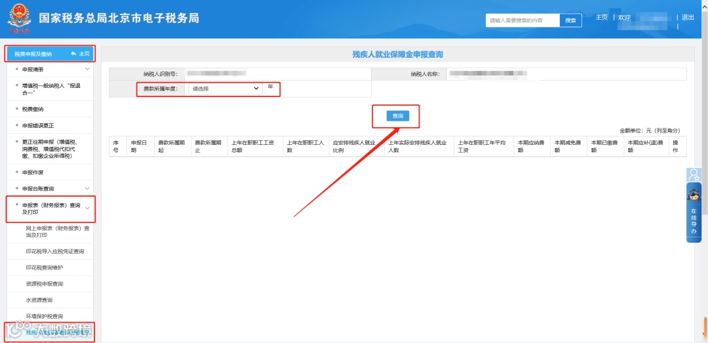The height and width of the screenshot is (343, 708).
Task: Click 国家税务总局北京市电子税务局 site title
Action: point(119,18)
